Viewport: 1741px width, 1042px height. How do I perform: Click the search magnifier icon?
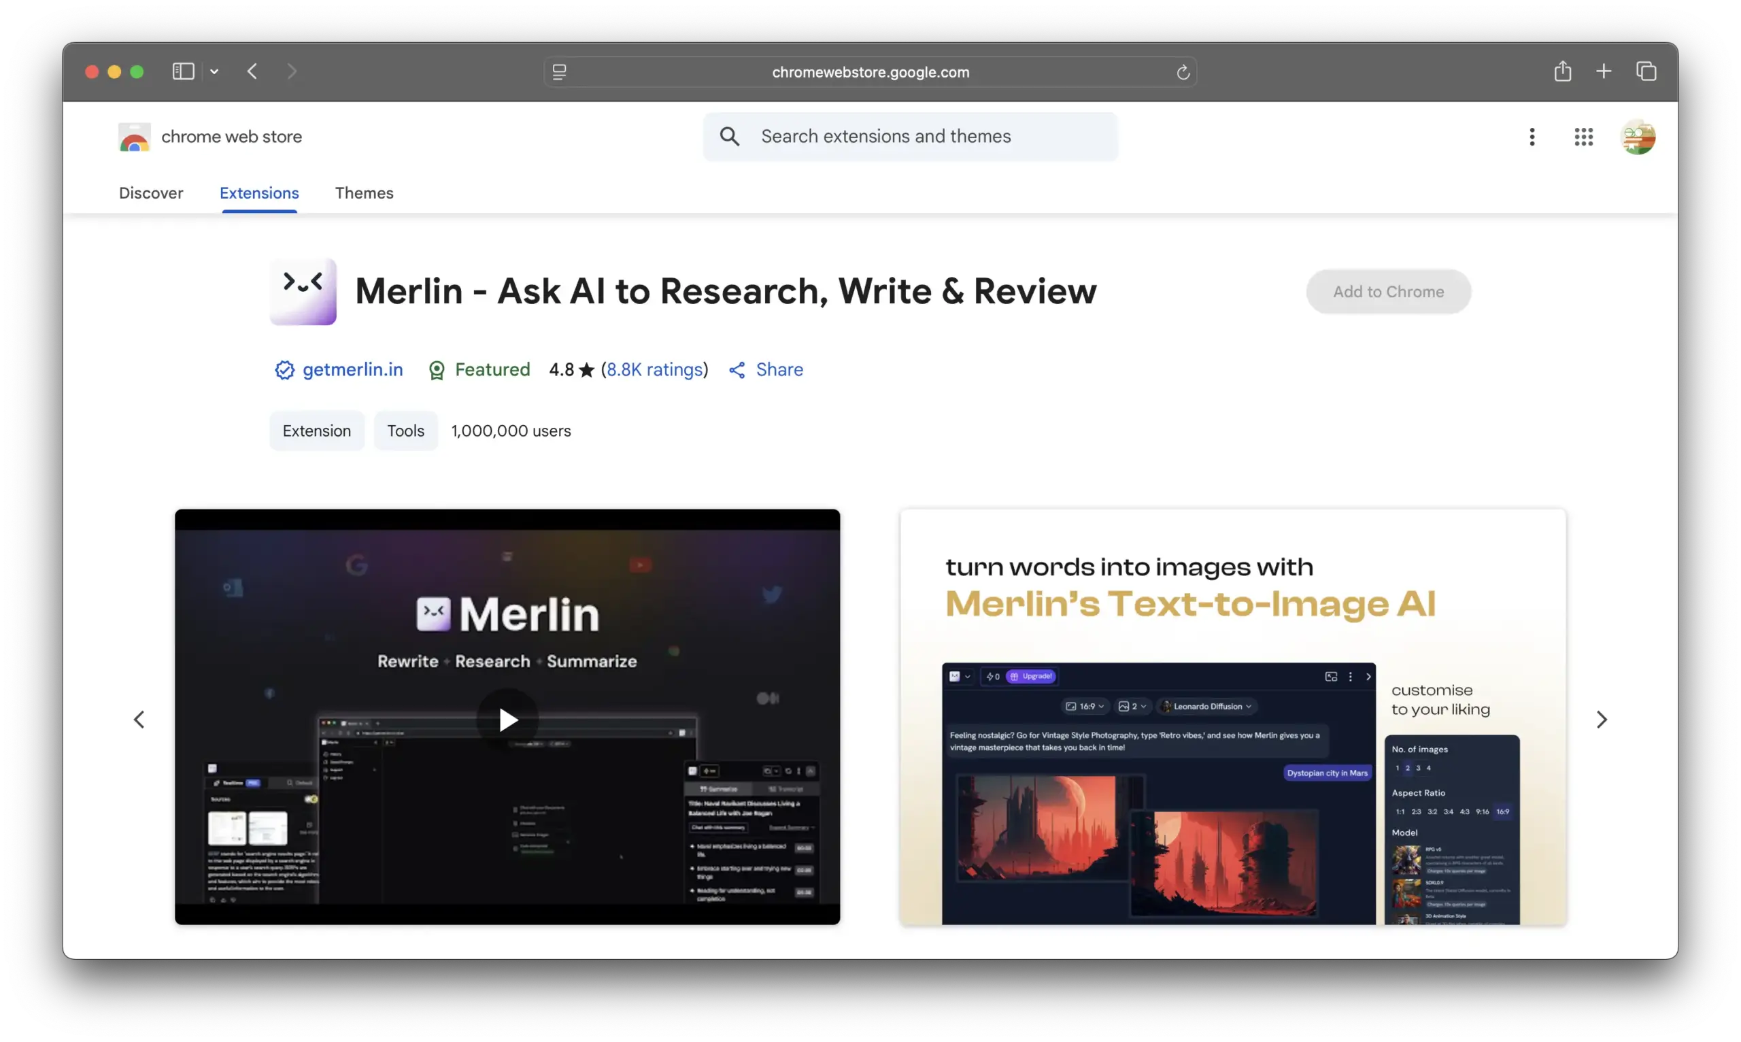click(x=730, y=136)
